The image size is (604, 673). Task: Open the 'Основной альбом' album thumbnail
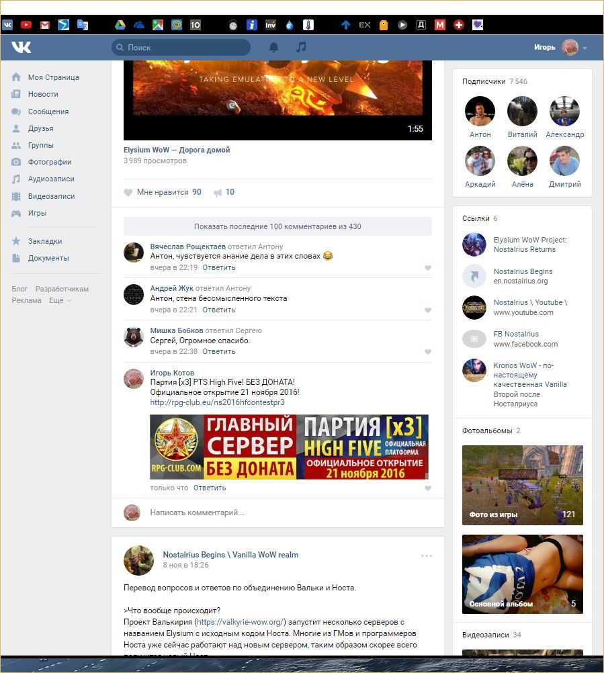(x=523, y=574)
